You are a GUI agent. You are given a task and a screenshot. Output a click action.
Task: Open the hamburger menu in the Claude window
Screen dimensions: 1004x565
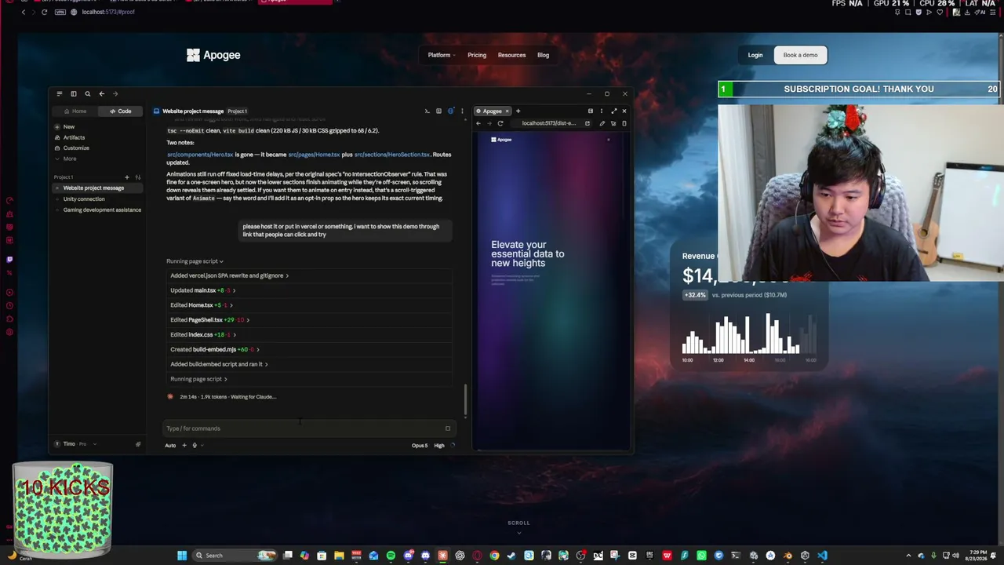59,93
